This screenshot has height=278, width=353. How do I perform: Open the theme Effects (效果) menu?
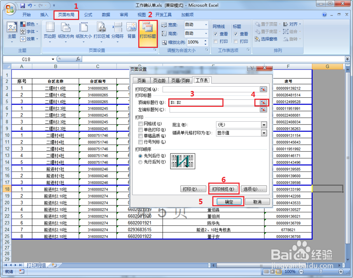click(29, 39)
